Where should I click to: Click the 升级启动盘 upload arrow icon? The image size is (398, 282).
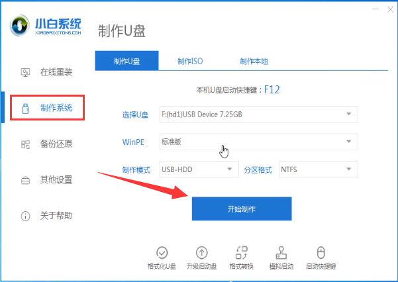202,253
